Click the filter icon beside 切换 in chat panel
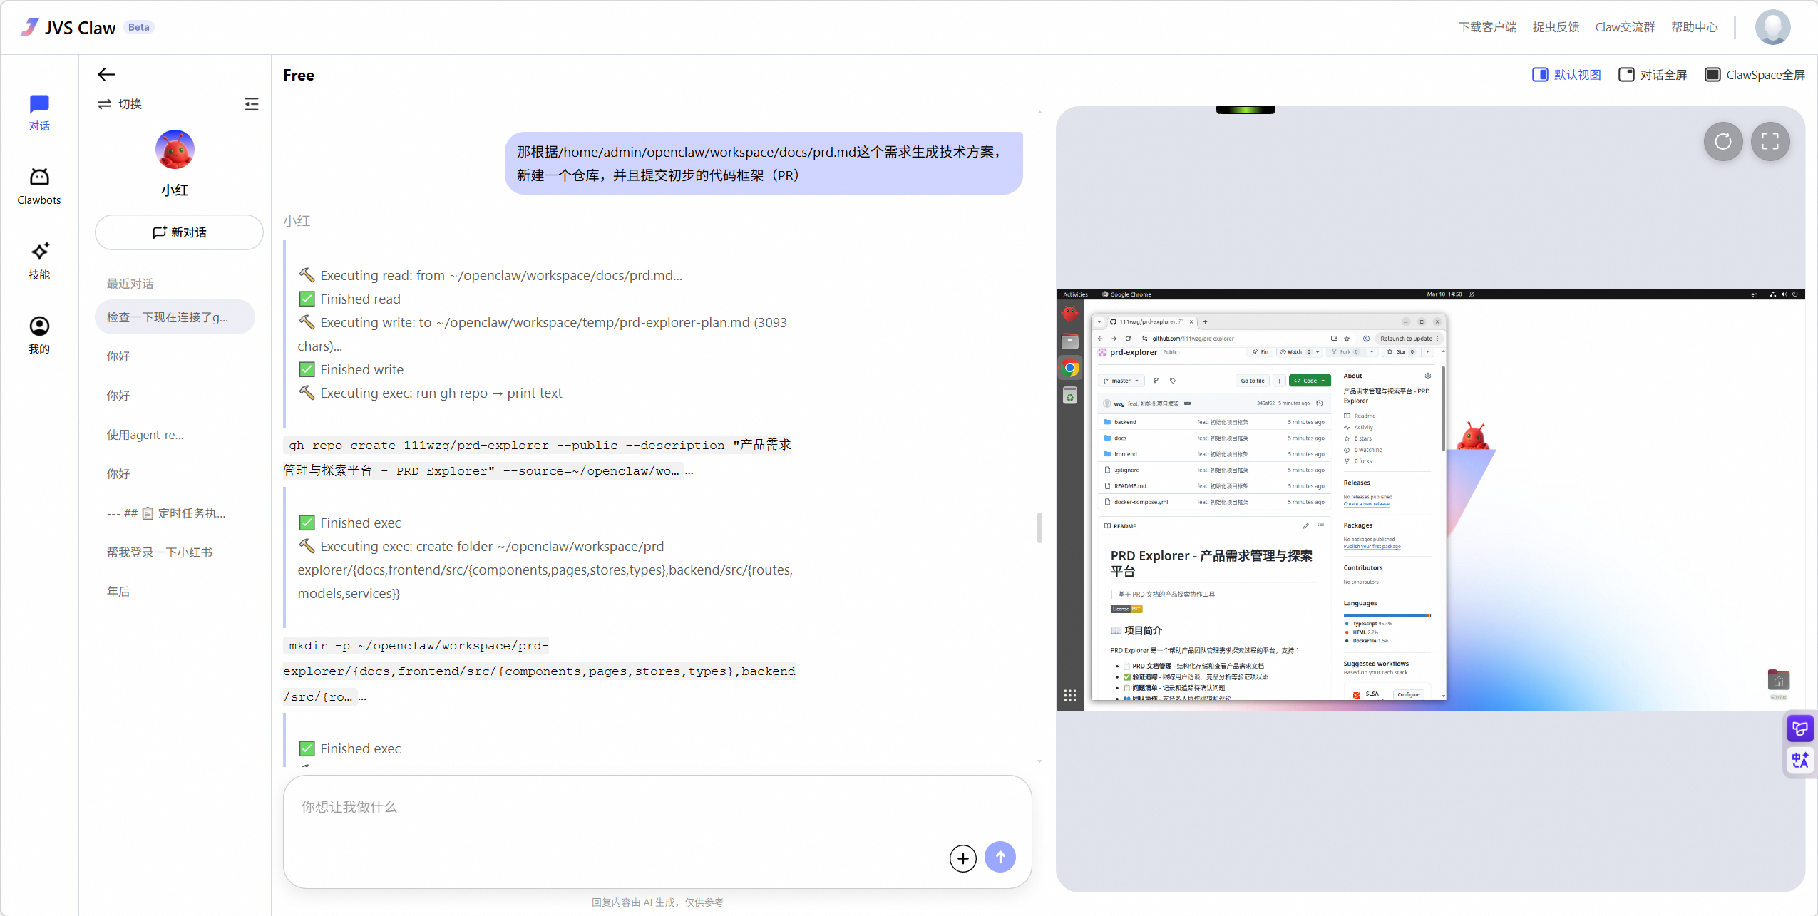The image size is (1818, 916). click(x=252, y=103)
